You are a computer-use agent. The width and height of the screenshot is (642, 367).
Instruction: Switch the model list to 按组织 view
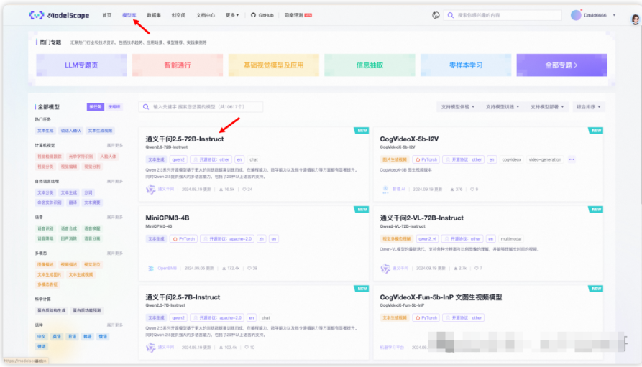(x=114, y=107)
